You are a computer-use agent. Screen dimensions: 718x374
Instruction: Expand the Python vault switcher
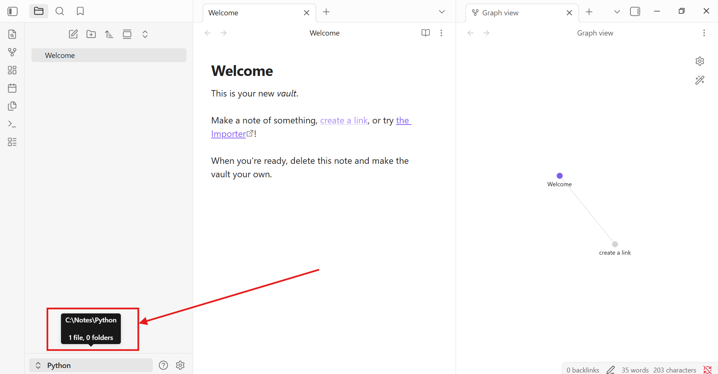[91, 365]
